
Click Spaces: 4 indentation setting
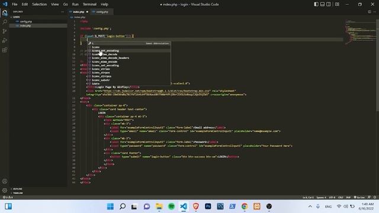coord(321,197)
